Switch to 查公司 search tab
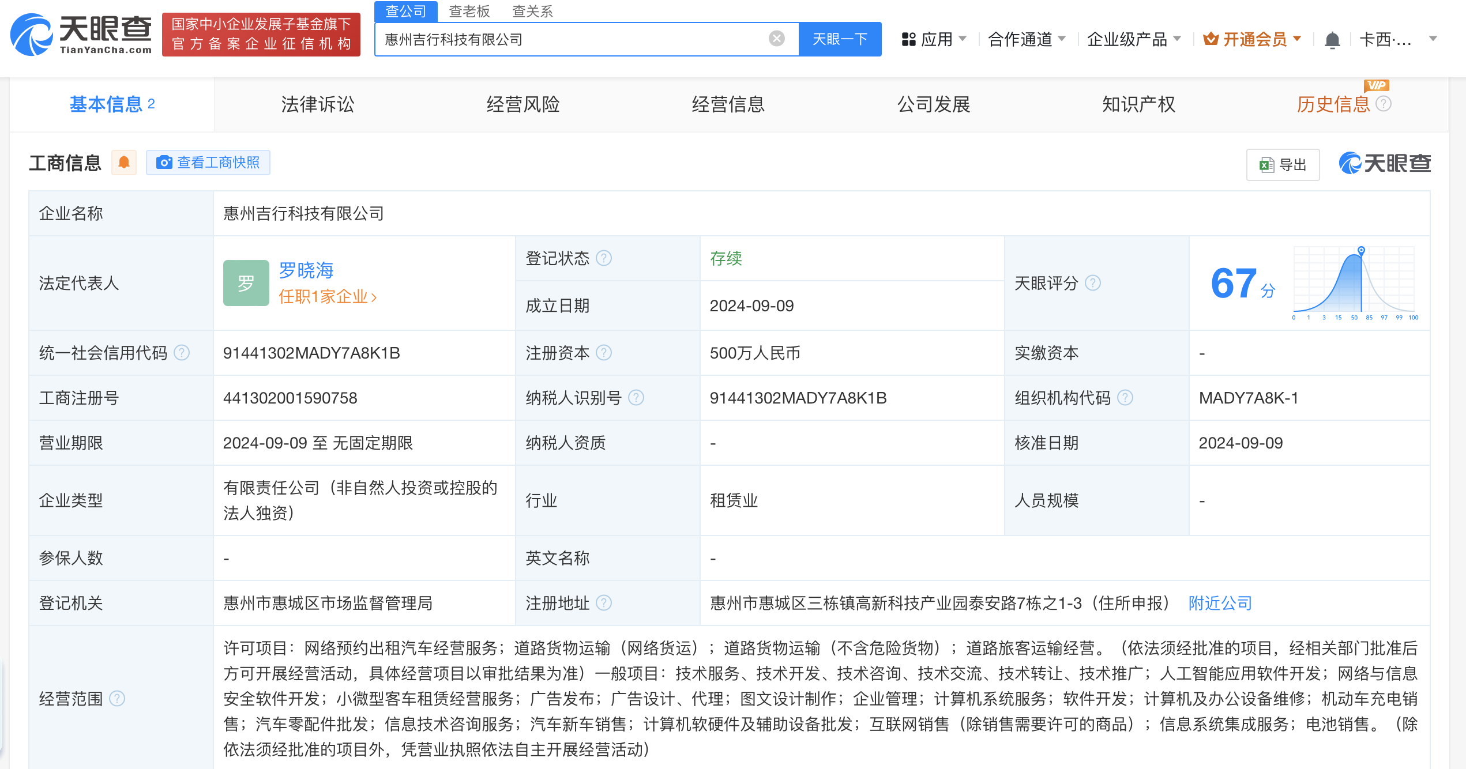Image resolution: width=1466 pixels, height=769 pixels. [x=405, y=11]
